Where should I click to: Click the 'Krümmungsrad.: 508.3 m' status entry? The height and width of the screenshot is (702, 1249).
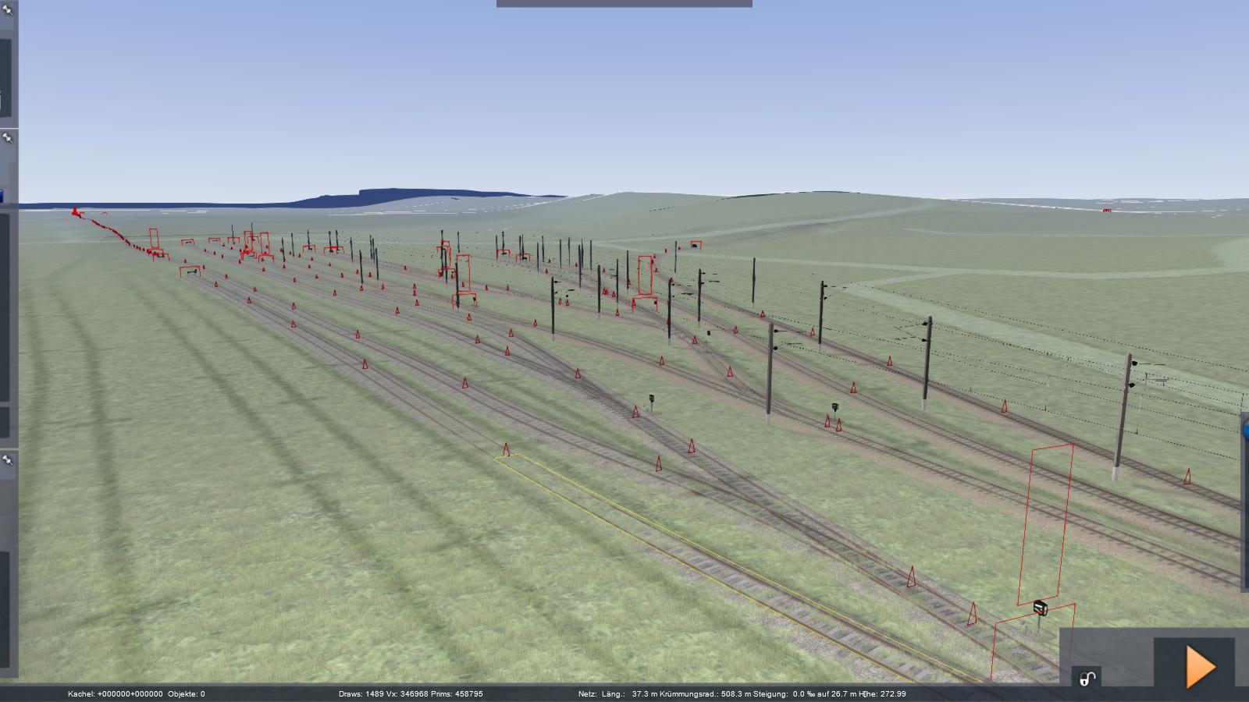[x=705, y=693]
